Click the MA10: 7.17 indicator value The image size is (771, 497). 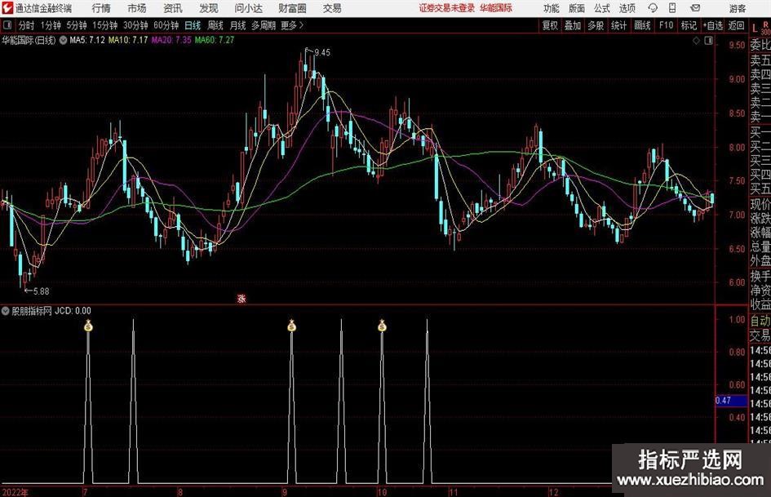tap(128, 40)
